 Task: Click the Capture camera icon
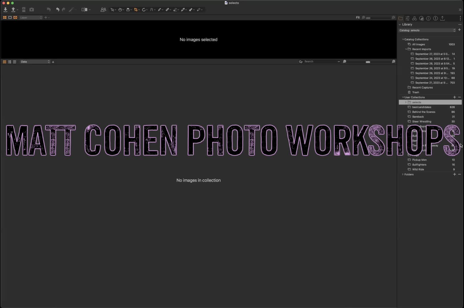32,10
